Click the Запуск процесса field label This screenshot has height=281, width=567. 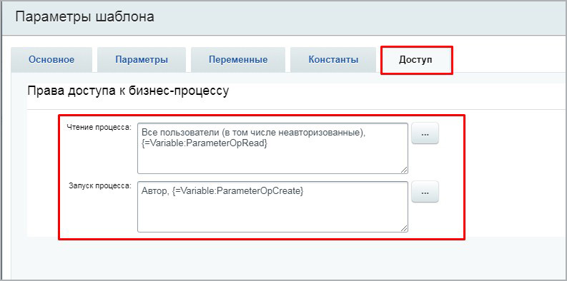101,186
